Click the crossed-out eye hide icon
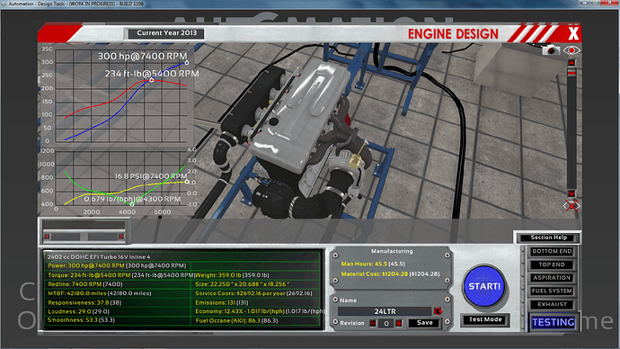This screenshot has height=349, width=620. [571, 205]
